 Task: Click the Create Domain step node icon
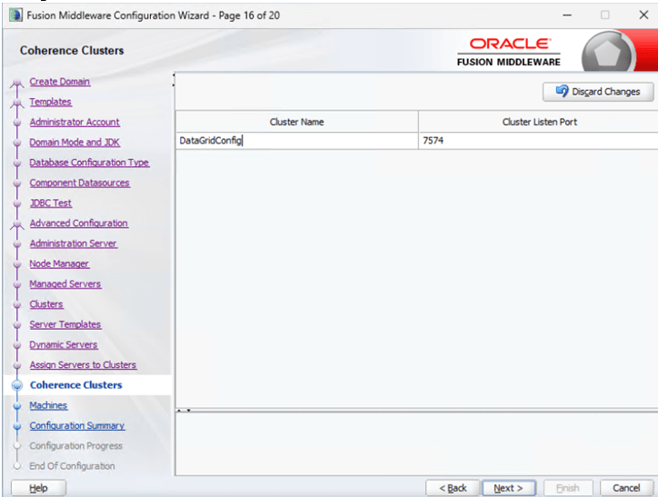[16, 83]
